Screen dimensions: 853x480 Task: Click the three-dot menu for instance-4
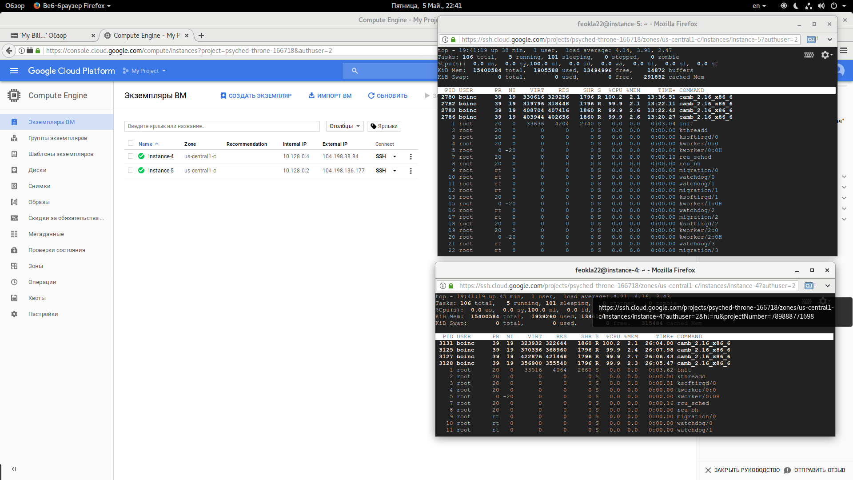pos(411,156)
